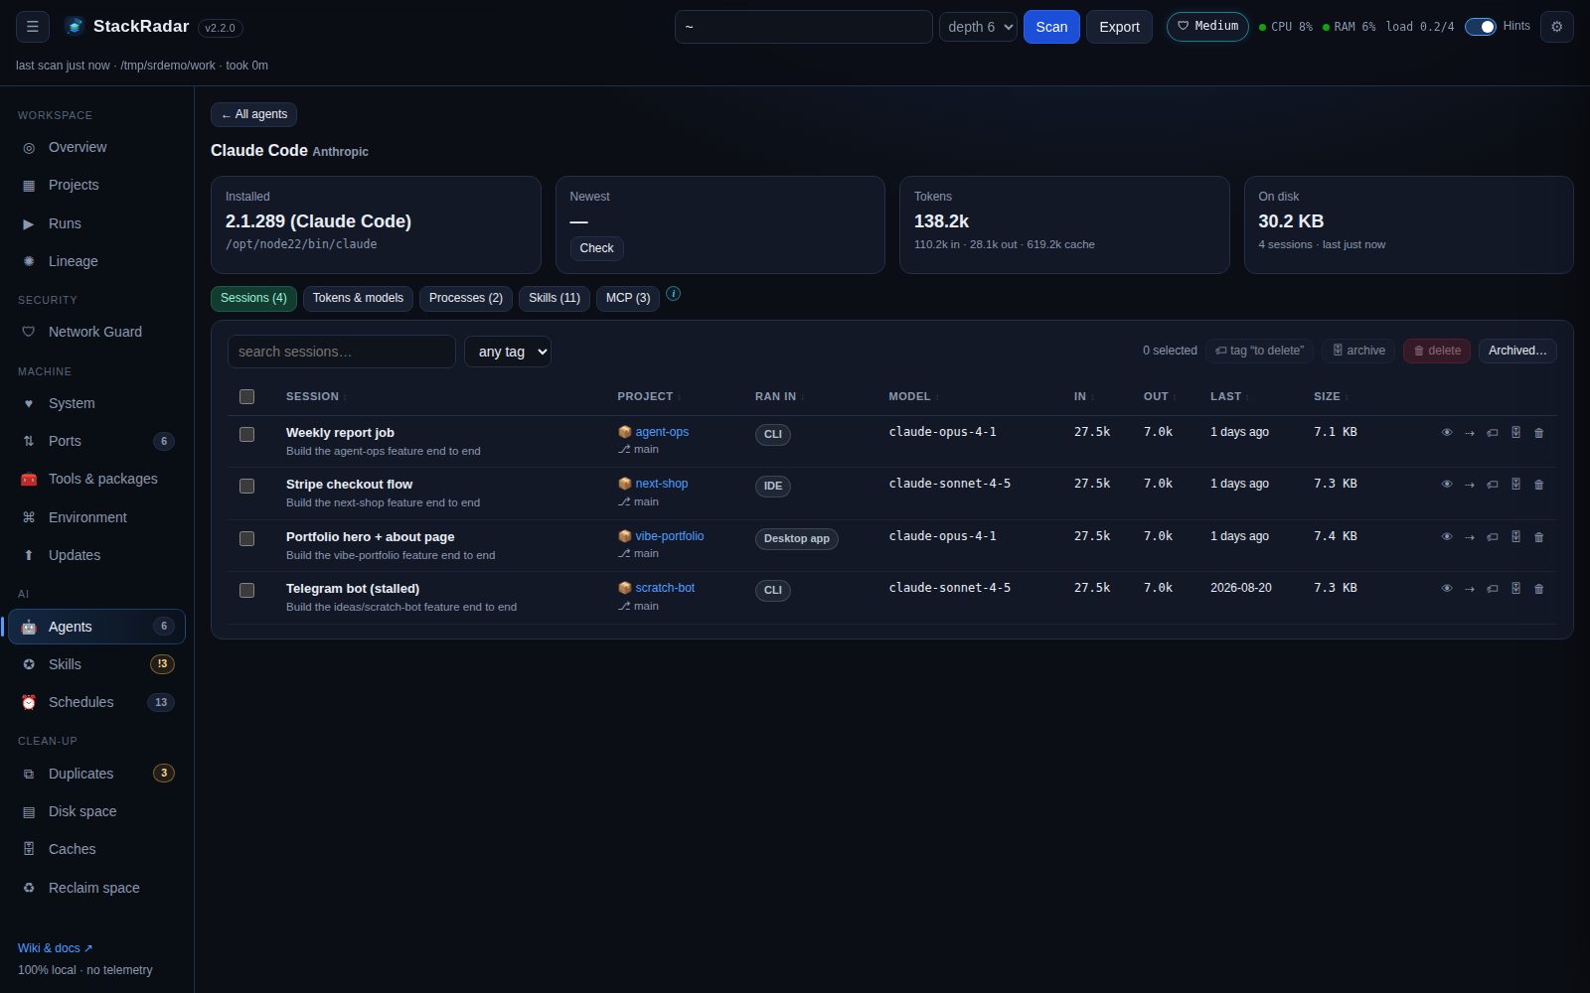Go back via All agents button
Viewport: 1590px width, 993px height.
pyautogui.click(x=253, y=114)
